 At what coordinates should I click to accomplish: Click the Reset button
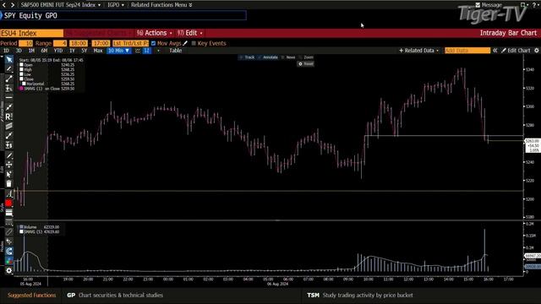pos(306,64)
